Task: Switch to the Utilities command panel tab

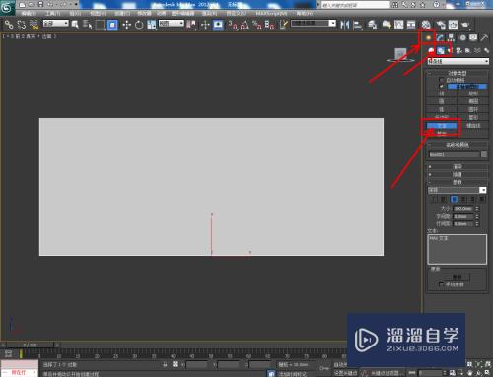Action: pos(484,38)
